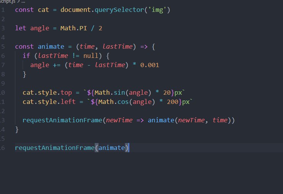The image size is (283, 194).
Task: Click the number 20 before 'px'
Action: [167, 92]
